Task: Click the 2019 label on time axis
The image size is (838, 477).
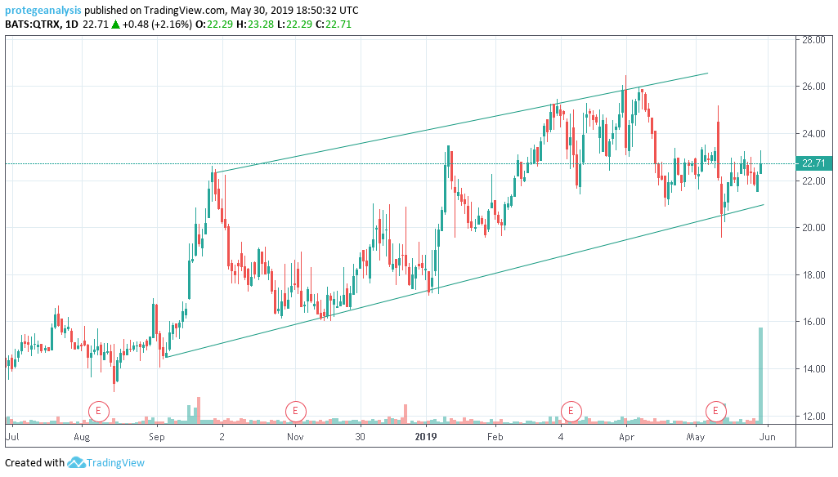Action: coord(426,436)
